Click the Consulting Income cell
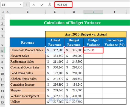The width and height of the screenshot is (130, 107). (x=28, y=85)
